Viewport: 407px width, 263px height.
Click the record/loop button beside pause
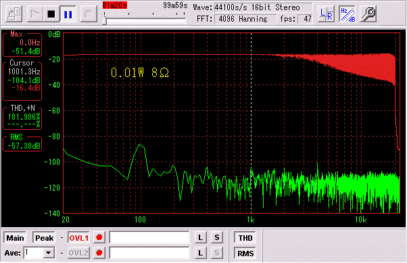(89, 14)
